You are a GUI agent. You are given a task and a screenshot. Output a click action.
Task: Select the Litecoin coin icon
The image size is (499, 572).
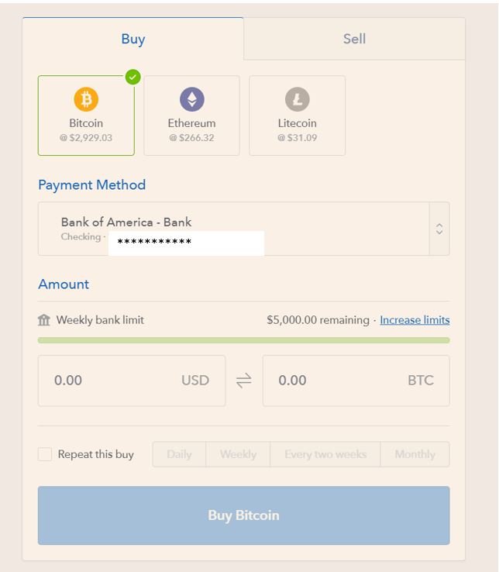click(297, 99)
